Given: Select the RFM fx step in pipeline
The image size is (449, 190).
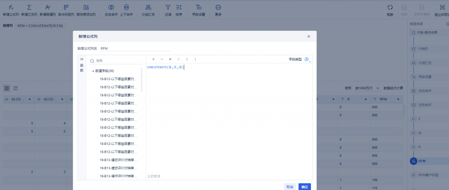Looking at the screenshot, I should tap(422, 161).
